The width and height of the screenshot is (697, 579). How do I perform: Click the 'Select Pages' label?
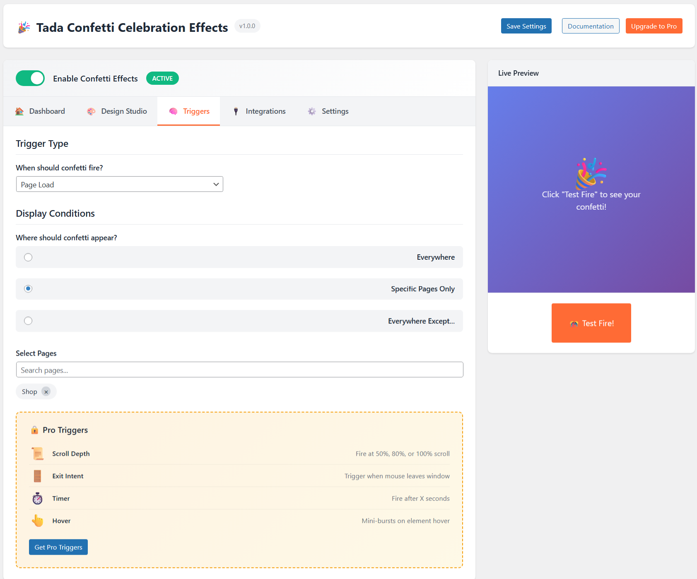click(x=36, y=353)
